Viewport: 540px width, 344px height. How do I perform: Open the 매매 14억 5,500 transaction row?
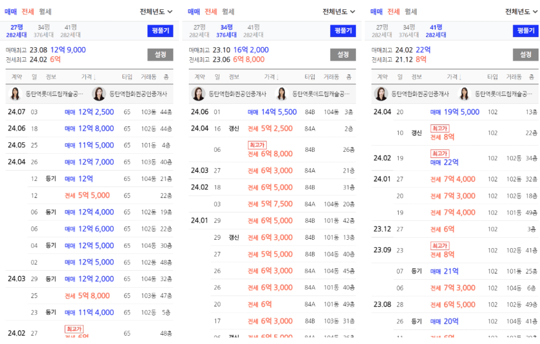click(271, 112)
